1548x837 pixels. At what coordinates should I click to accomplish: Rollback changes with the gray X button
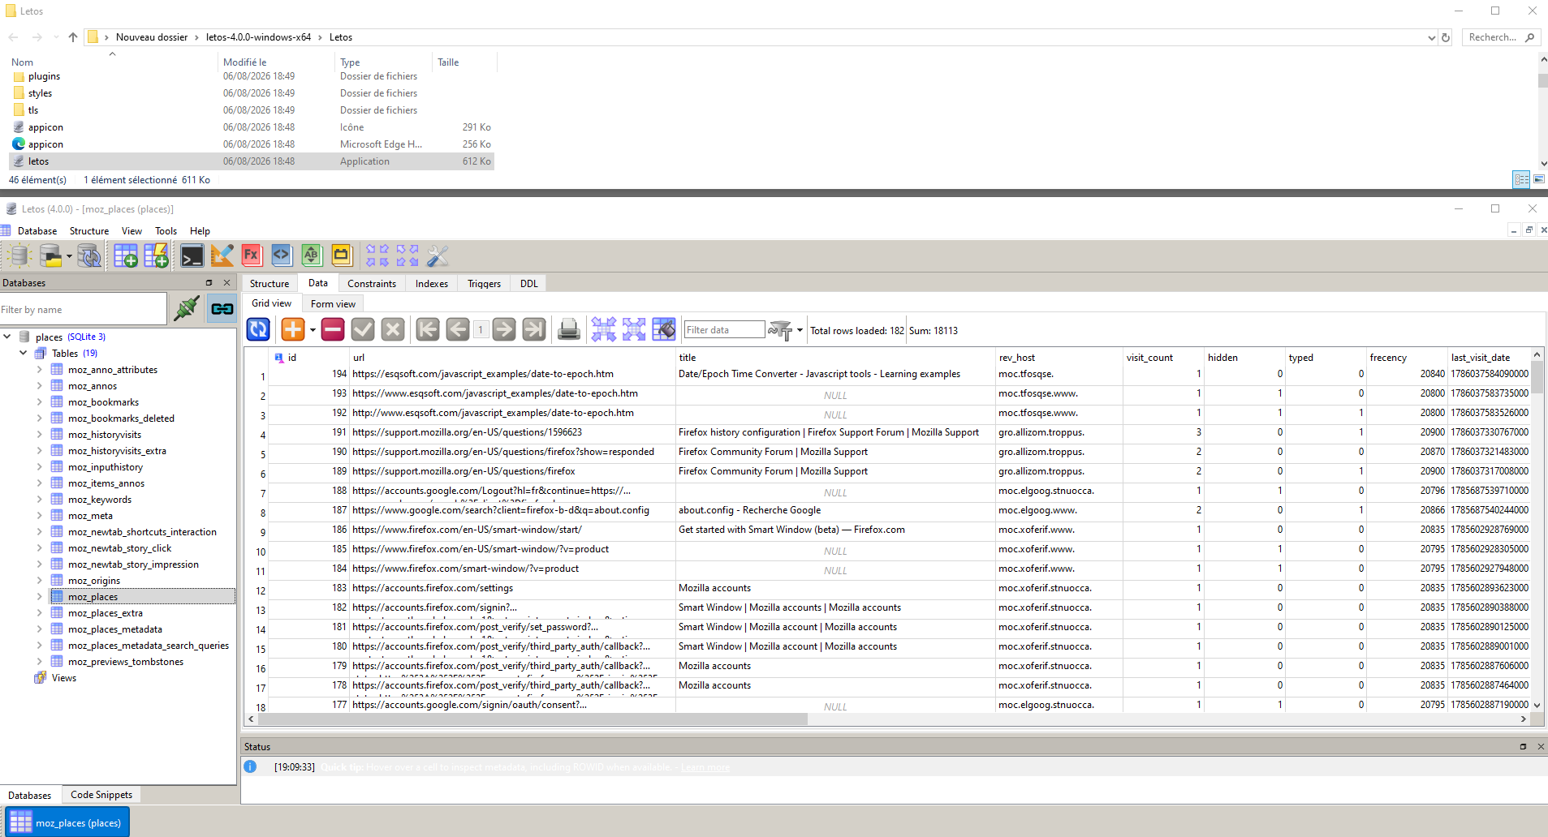pyautogui.click(x=393, y=329)
